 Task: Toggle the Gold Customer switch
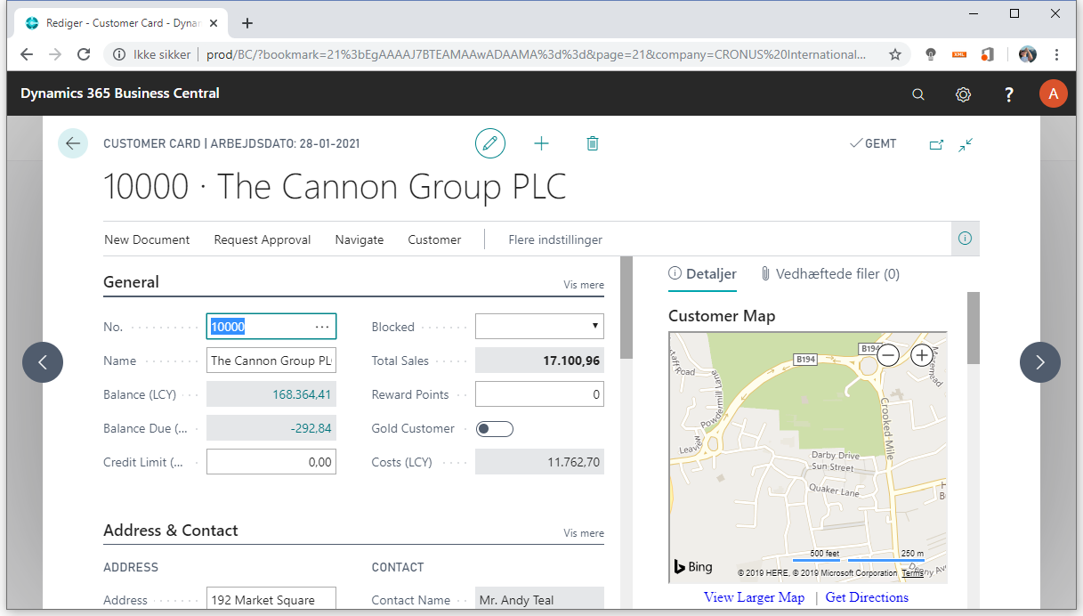click(x=495, y=429)
